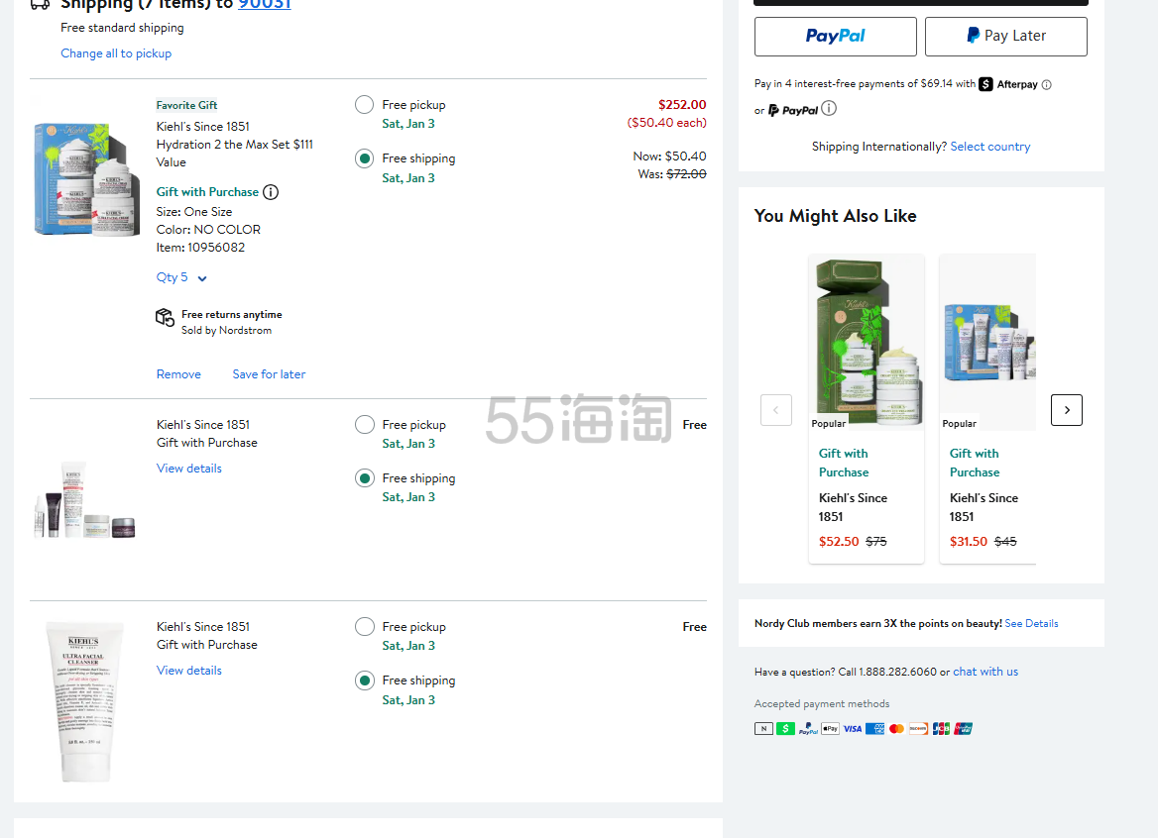Click the previous carousel arrow button

(775, 410)
